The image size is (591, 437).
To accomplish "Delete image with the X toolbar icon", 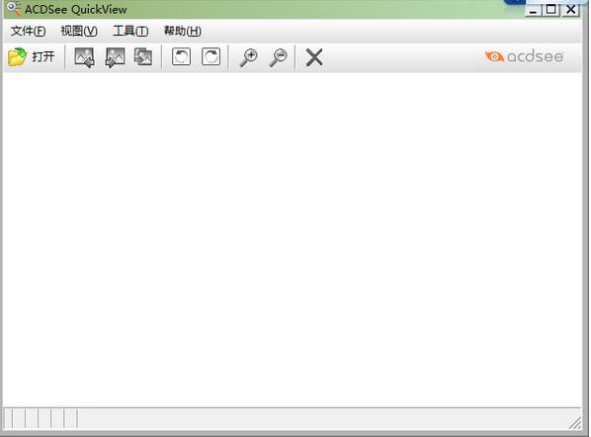I will [314, 57].
